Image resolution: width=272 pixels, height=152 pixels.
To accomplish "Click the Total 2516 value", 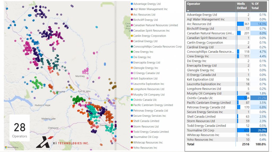I will point(246,144).
